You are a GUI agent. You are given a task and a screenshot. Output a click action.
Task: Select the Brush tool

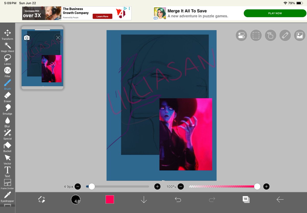(x=7, y=85)
